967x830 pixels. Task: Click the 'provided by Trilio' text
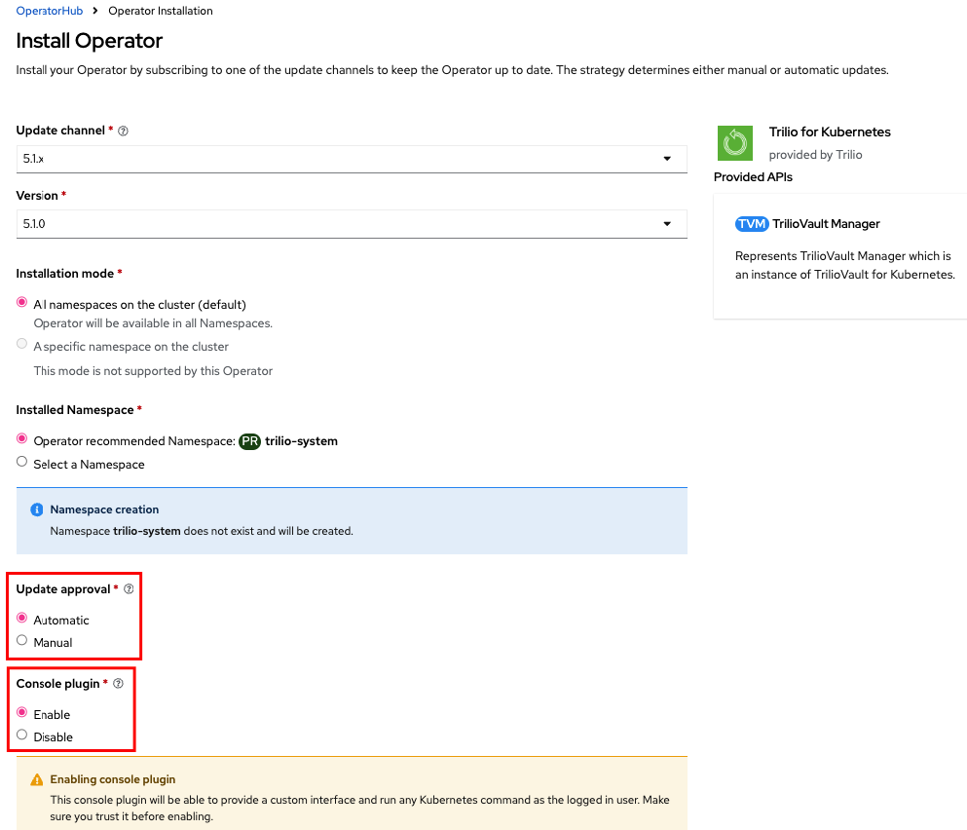815,155
